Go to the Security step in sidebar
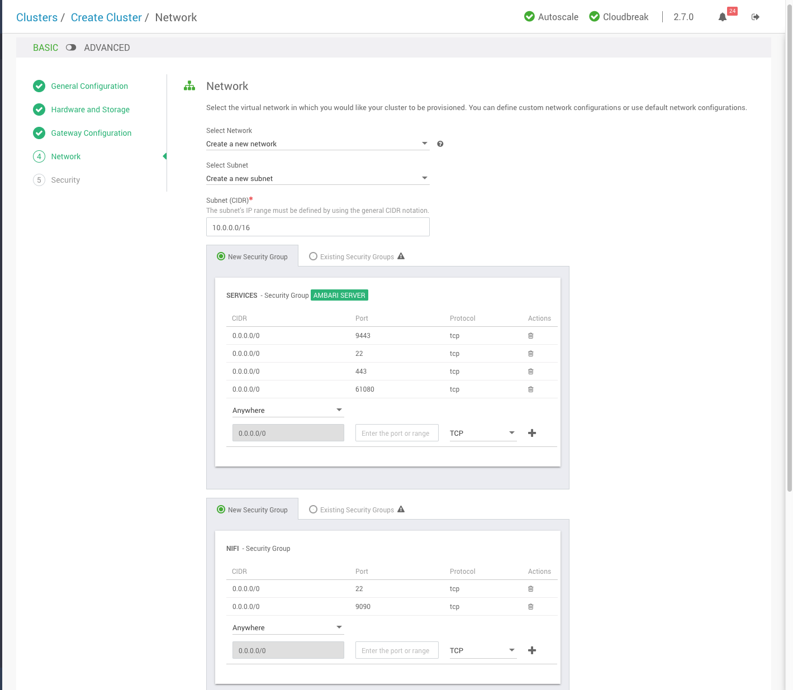The width and height of the screenshot is (793, 690). point(65,179)
